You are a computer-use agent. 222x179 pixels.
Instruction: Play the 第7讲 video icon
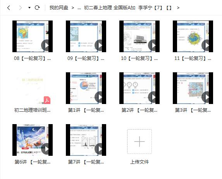100,149
